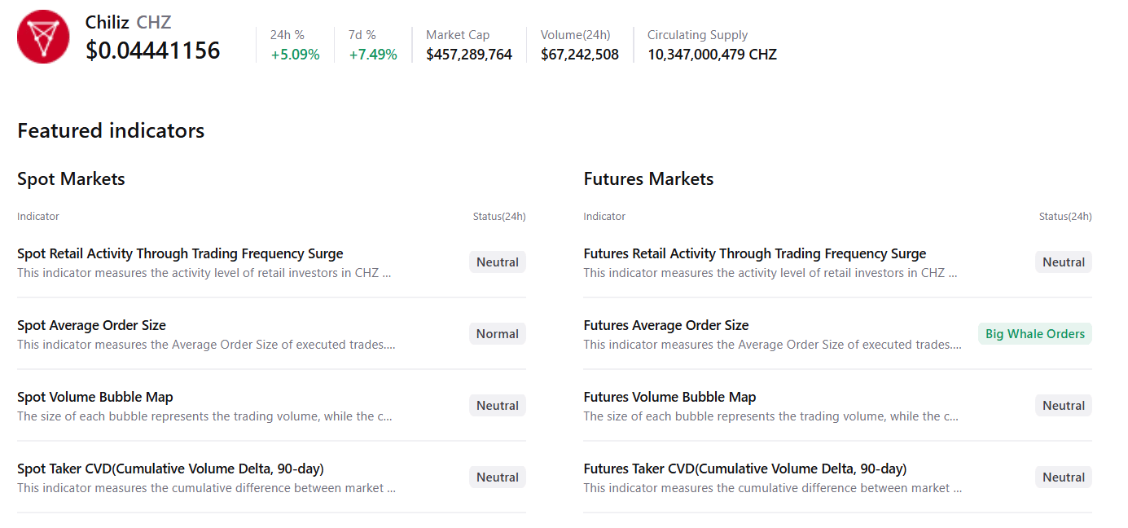
Task: Click the Chiliz red logo icon
Action: coord(43,37)
